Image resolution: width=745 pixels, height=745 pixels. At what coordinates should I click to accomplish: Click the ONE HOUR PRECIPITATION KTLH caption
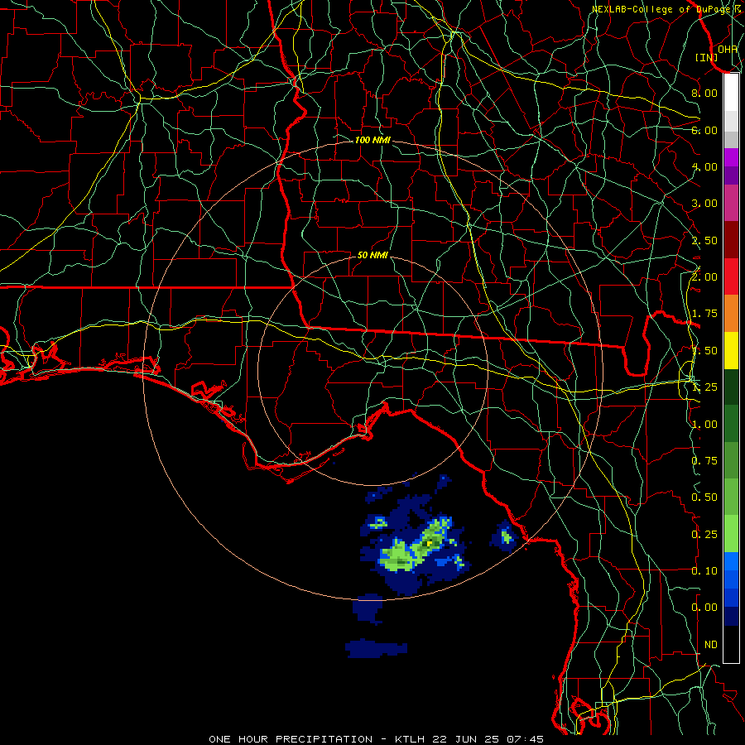click(376, 739)
